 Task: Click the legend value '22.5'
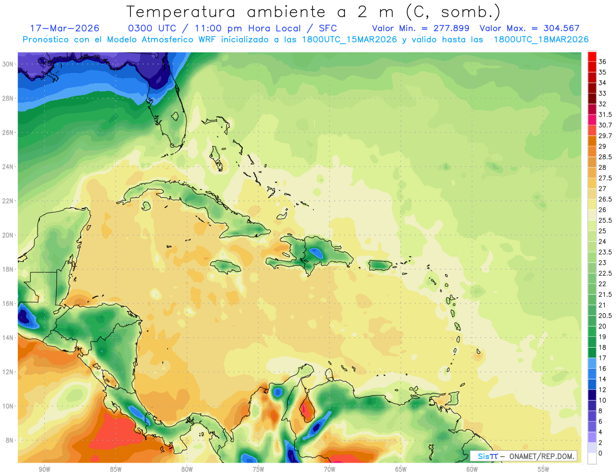tap(605, 273)
